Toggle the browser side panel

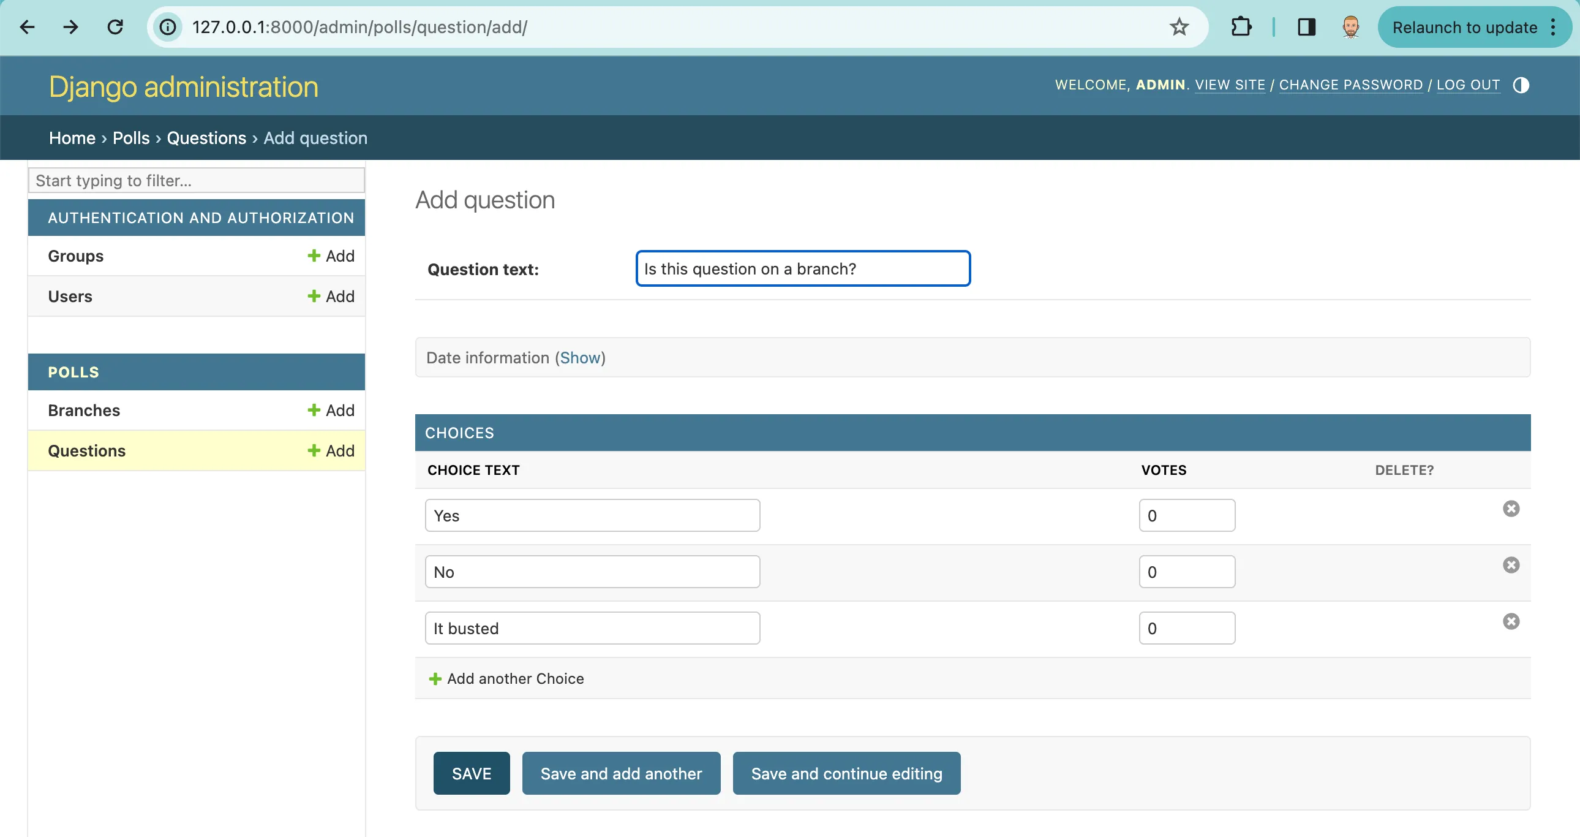(x=1306, y=27)
